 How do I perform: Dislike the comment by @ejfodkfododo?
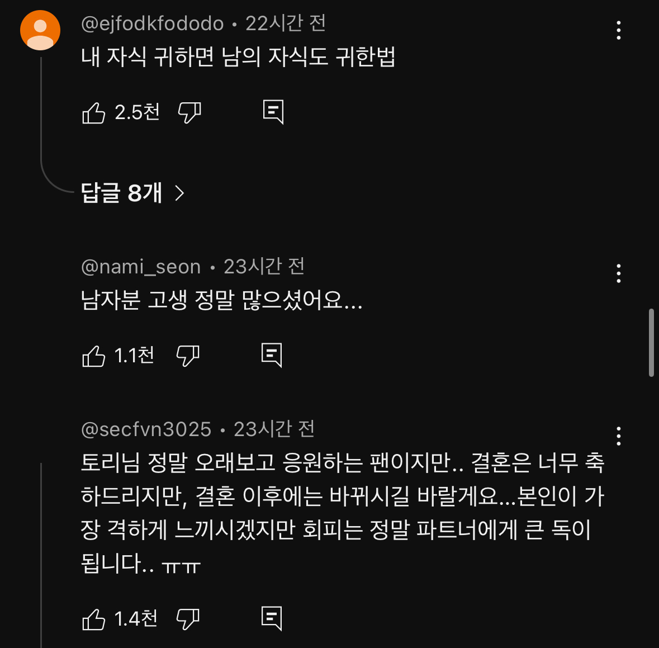coord(189,113)
